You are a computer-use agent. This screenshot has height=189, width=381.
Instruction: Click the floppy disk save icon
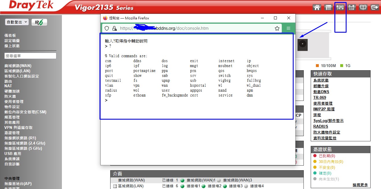pos(351,8)
